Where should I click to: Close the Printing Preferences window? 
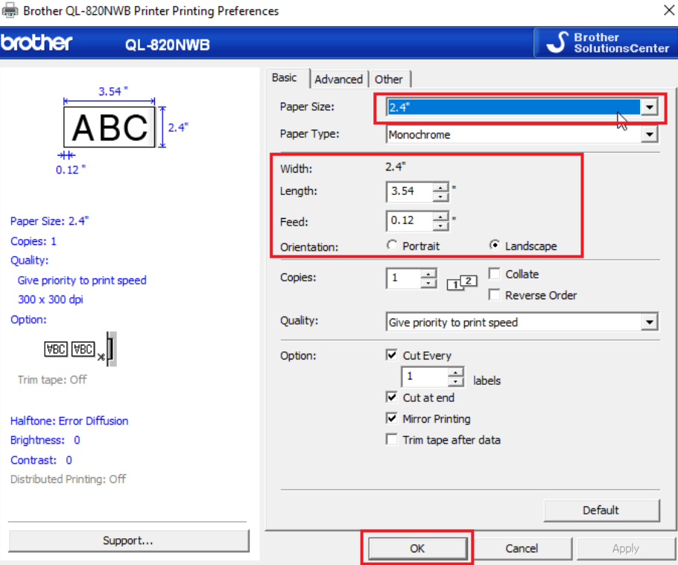(668, 10)
